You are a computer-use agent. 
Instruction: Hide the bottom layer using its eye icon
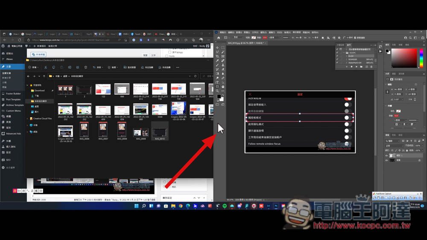387,161
